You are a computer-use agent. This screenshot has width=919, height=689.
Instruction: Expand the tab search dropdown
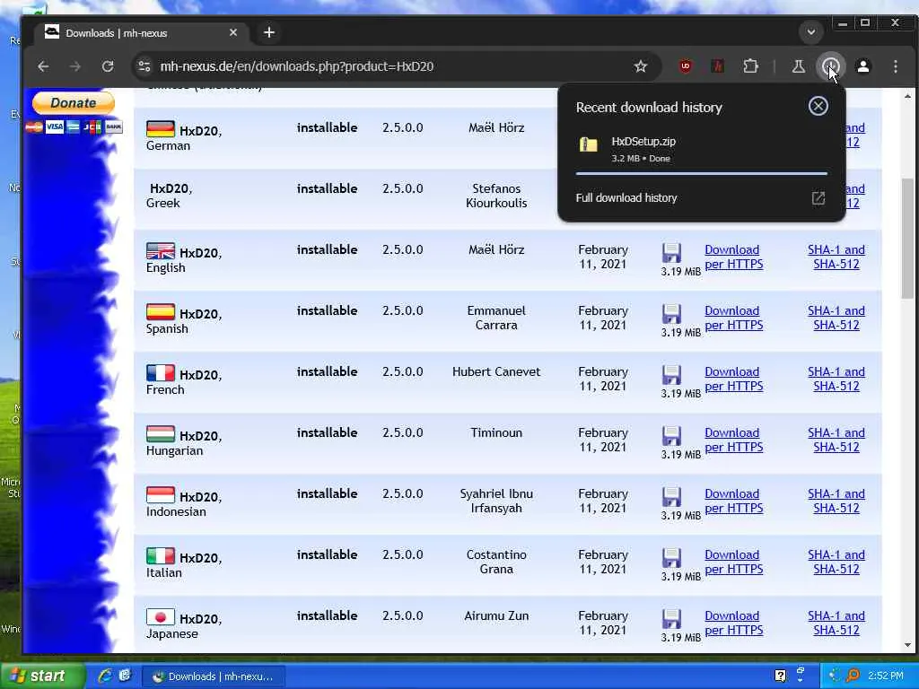[811, 32]
